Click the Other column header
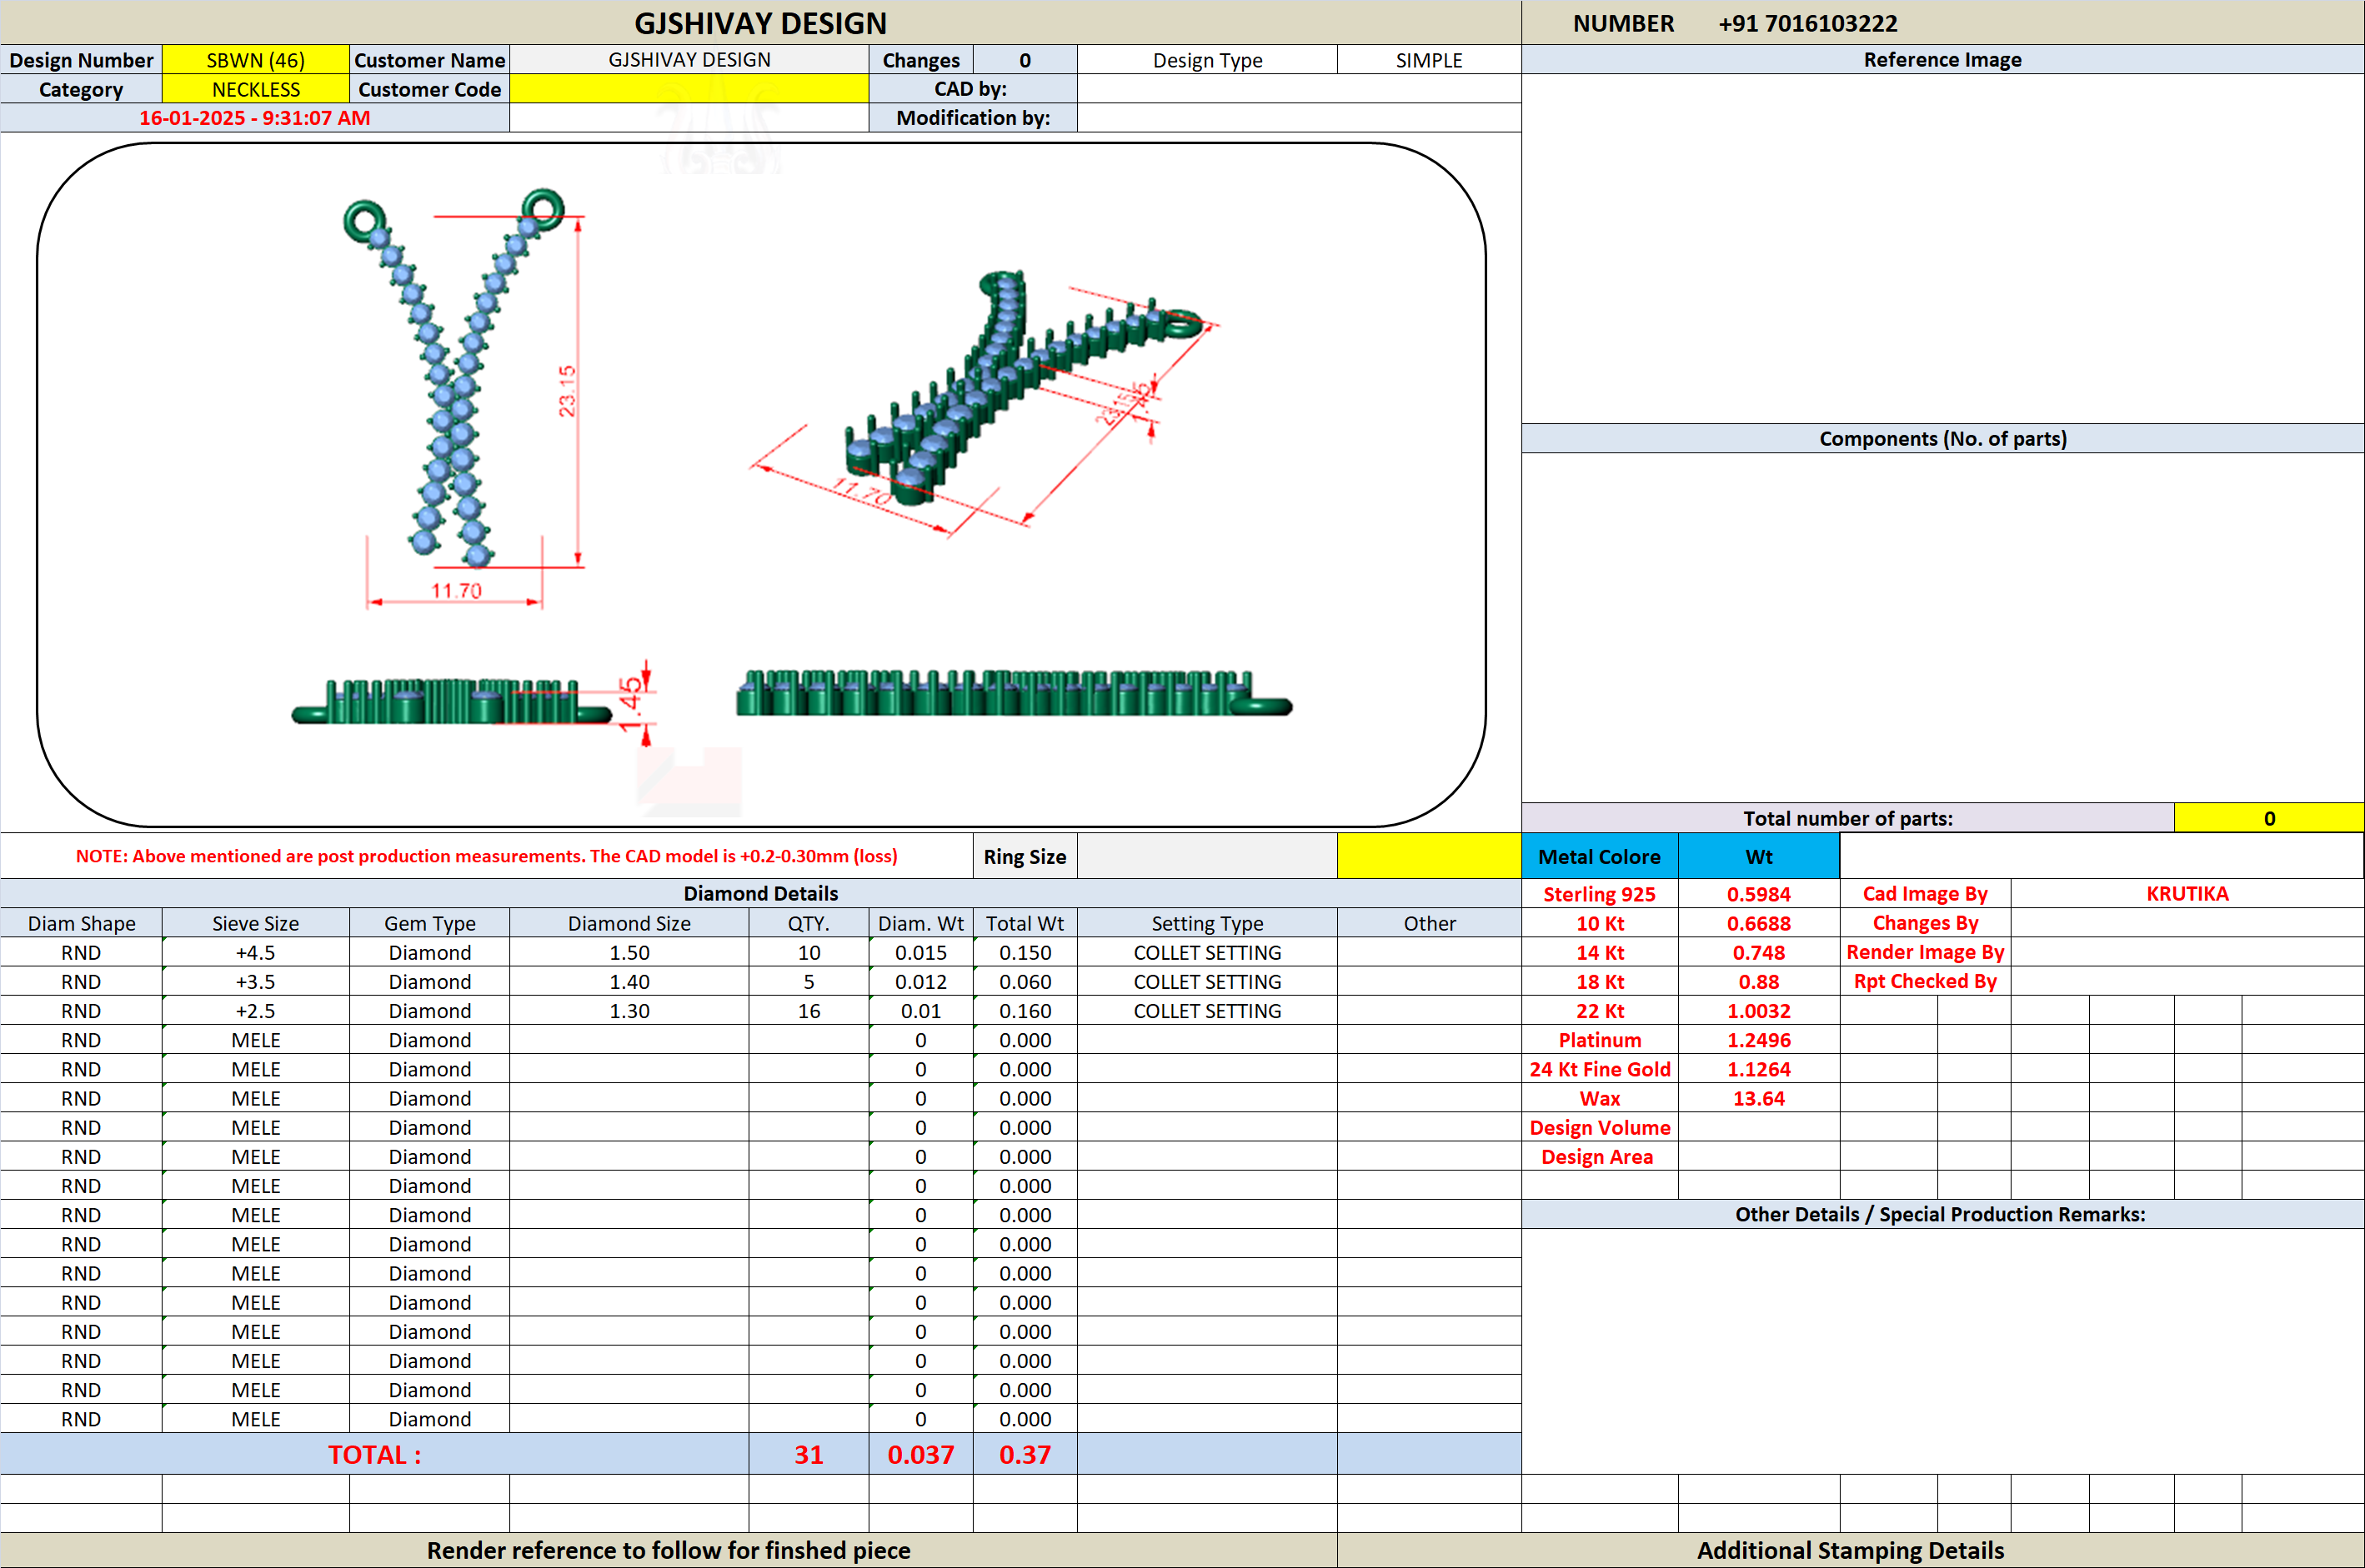 (x=1429, y=923)
